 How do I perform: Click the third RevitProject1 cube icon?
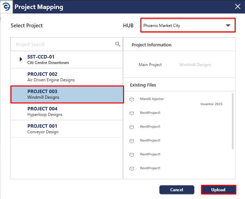[132, 141]
